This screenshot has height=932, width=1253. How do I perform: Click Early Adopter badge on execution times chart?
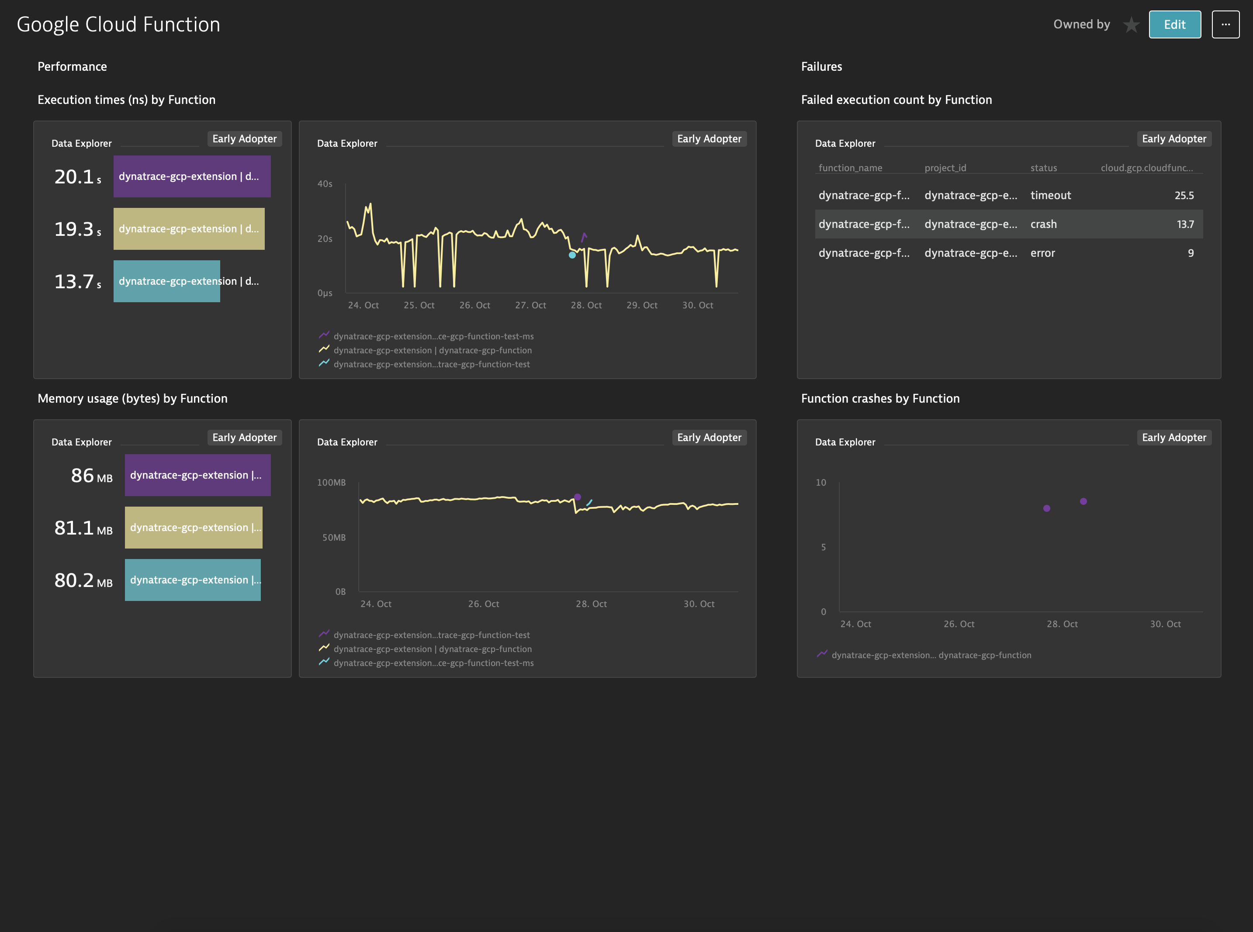tap(710, 139)
